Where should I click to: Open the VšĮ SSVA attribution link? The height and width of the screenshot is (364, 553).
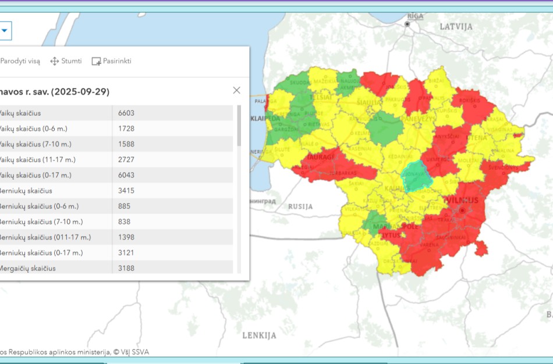tap(134, 352)
